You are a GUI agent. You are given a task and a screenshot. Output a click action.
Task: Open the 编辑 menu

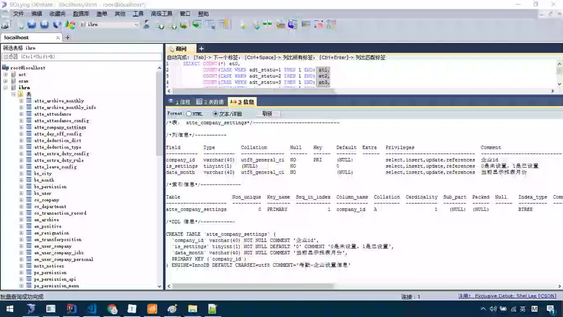coord(37,14)
